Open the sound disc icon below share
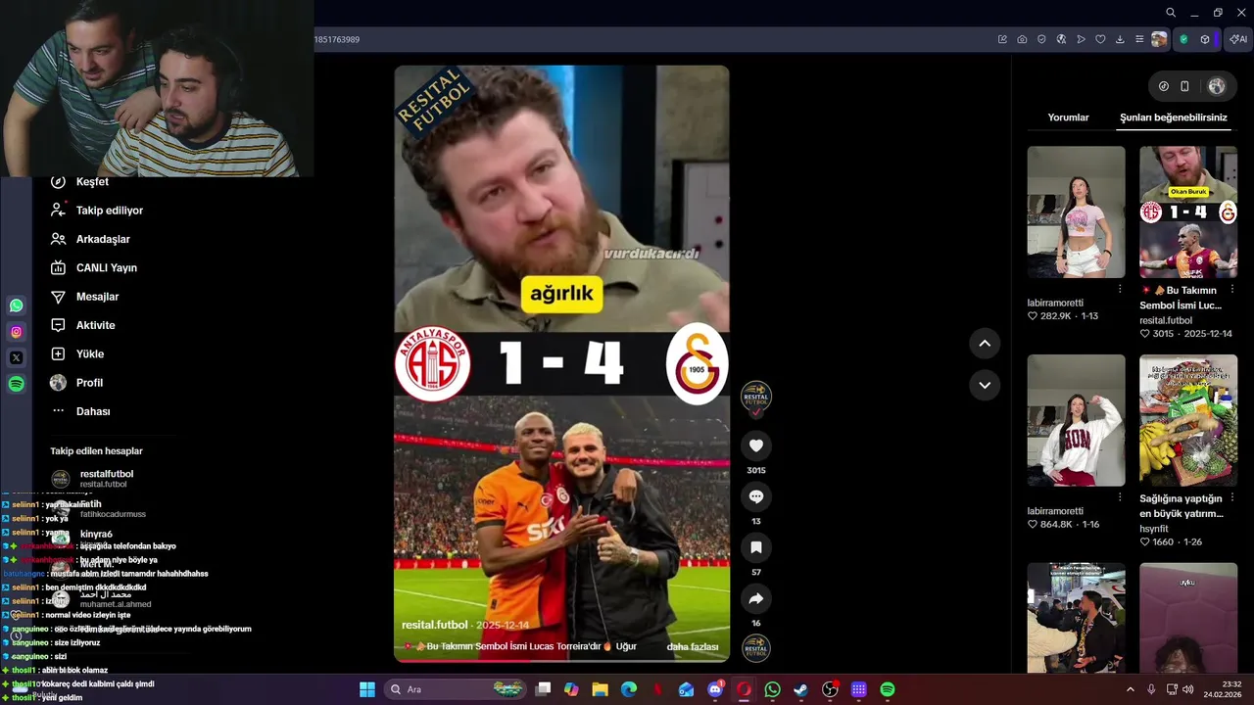Viewport: 1254px width, 705px height. (756, 648)
